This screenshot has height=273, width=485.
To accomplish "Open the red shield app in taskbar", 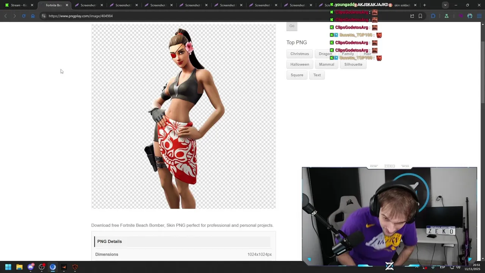I will point(75,267).
